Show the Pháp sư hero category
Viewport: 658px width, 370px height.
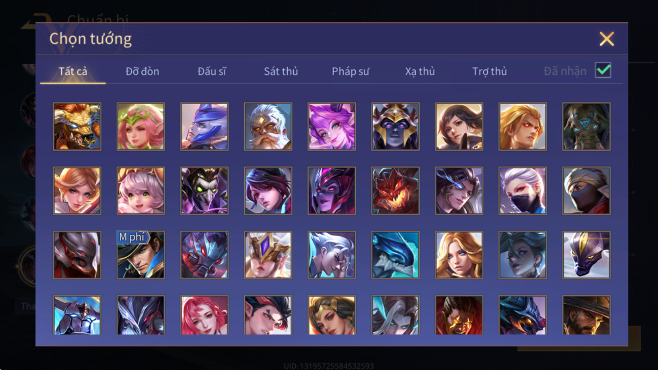[350, 71]
